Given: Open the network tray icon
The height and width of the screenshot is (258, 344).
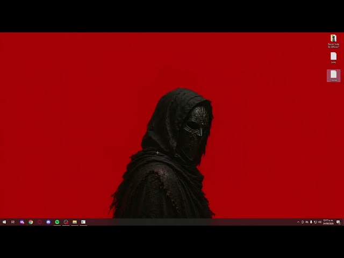Looking at the screenshot, I should click(316, 222).
